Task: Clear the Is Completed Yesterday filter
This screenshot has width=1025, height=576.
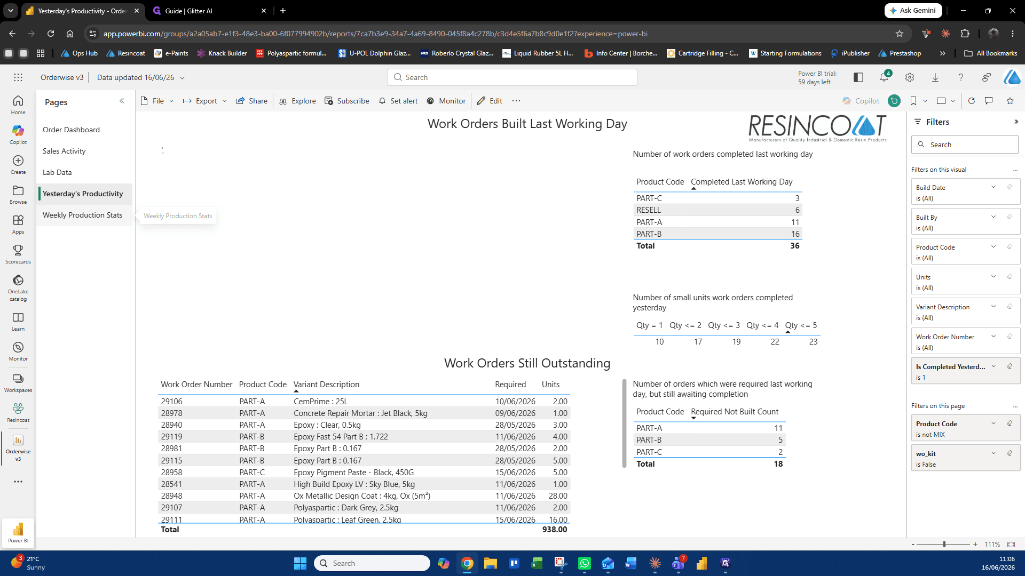Action: (1010, 366)
